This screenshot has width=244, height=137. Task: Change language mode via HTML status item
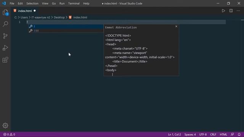[223, 134]
